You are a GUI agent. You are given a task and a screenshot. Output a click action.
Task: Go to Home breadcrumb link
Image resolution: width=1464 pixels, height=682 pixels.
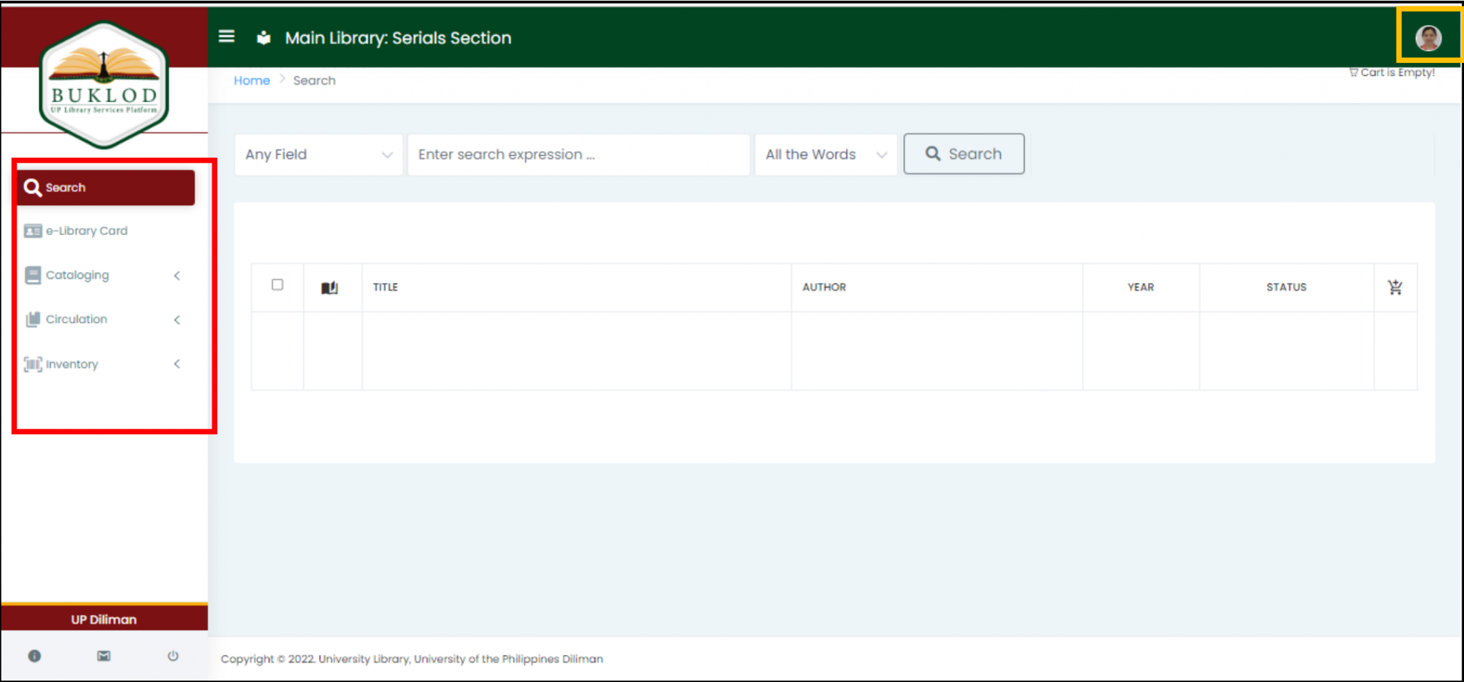[x=252, y=81]
